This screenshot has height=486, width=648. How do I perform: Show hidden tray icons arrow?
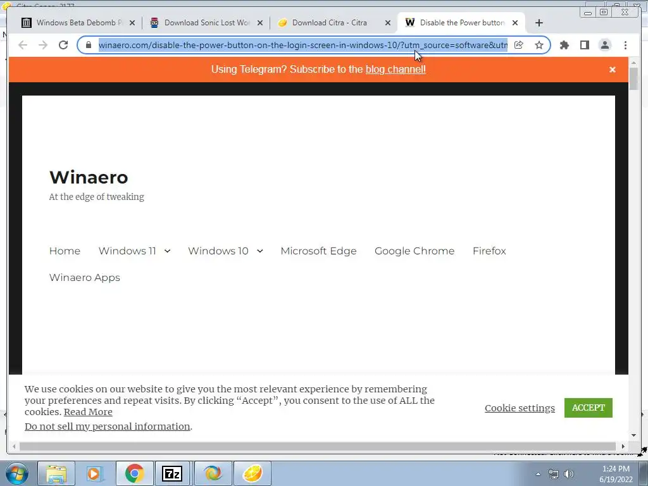538,474
